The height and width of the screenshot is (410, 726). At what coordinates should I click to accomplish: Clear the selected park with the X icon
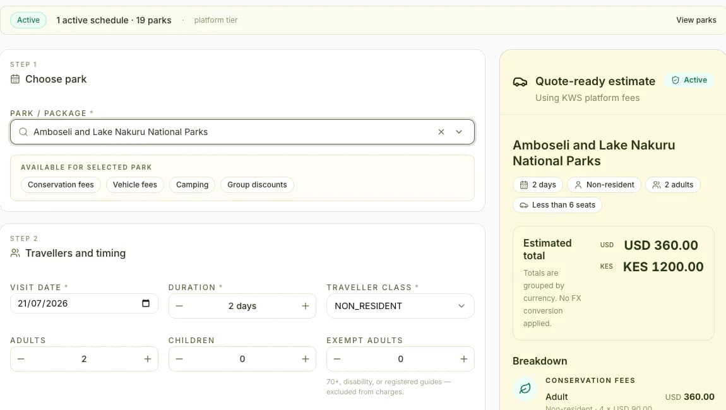[441, 132]
